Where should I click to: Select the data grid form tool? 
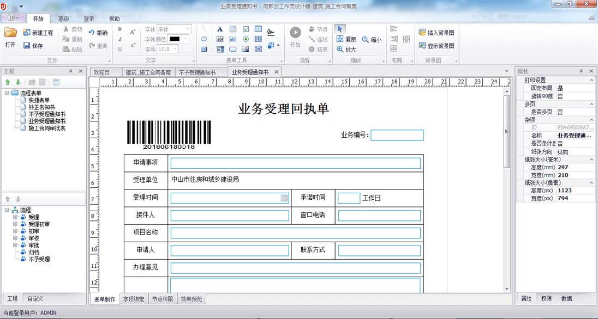258,29
